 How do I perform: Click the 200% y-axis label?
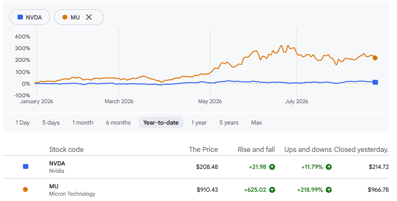[x=22, y=60]
